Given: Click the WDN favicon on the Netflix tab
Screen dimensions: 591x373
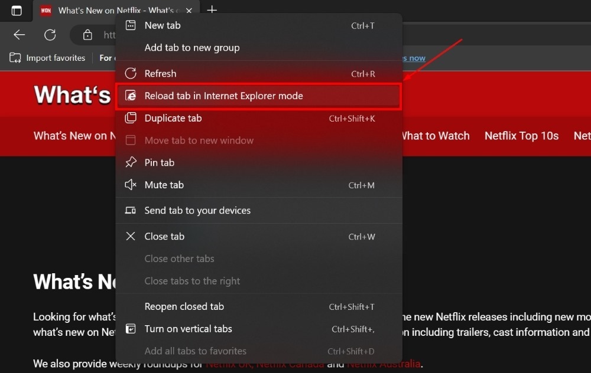Looking at the screenshot, I should click(x=46, y=10).
